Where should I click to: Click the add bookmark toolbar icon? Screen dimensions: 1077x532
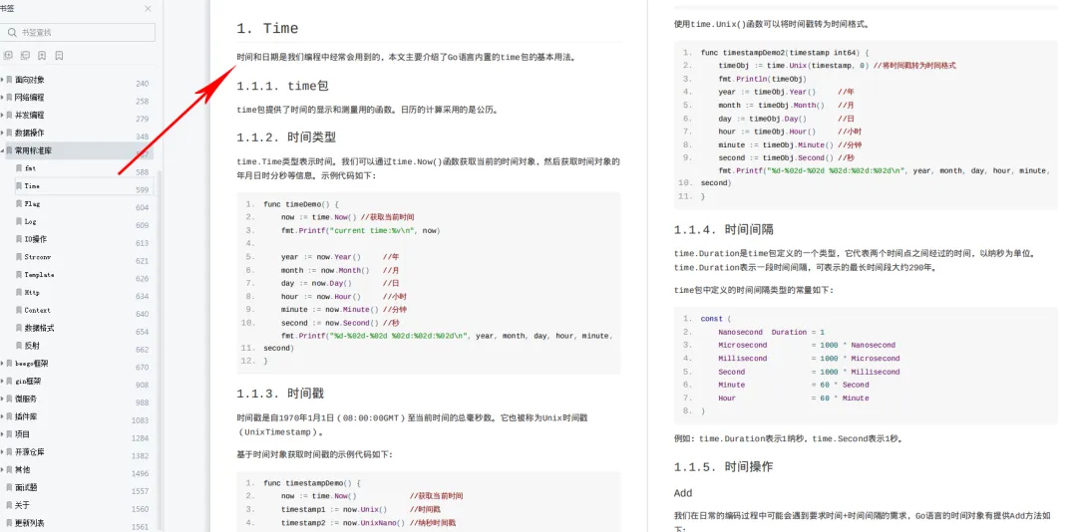(42, 56)
